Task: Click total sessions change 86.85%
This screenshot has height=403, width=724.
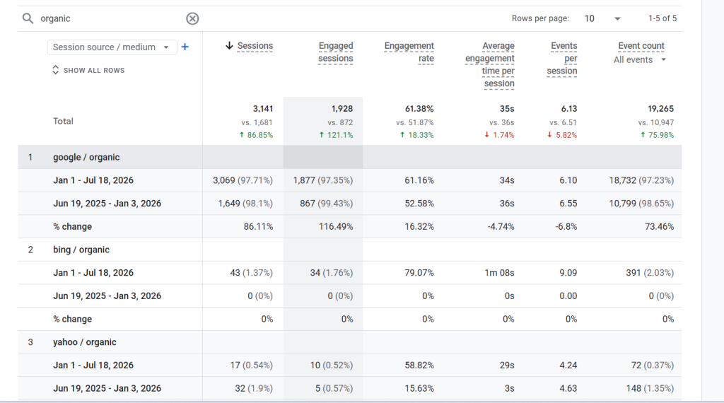Action: pyautogui.click(x=256, y=135)
